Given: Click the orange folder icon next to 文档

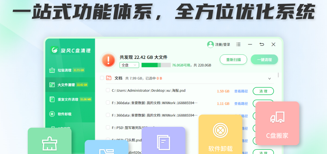Looking at the screenshot, I should tap(109, 78).
